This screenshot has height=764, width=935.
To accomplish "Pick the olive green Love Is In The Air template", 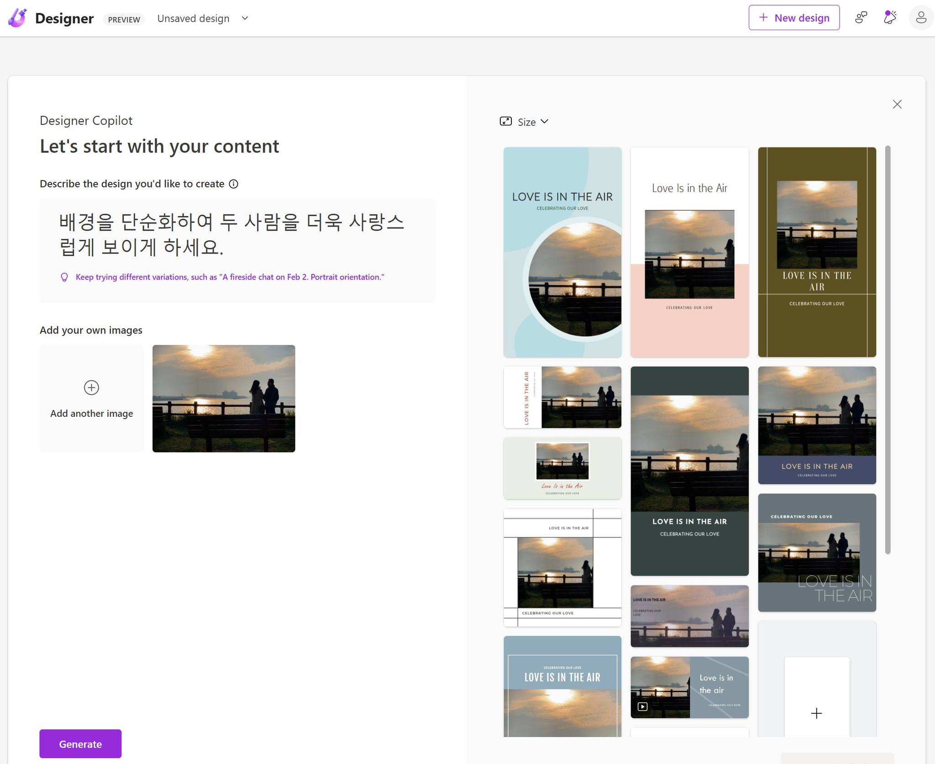I will (x=816, y=252).
